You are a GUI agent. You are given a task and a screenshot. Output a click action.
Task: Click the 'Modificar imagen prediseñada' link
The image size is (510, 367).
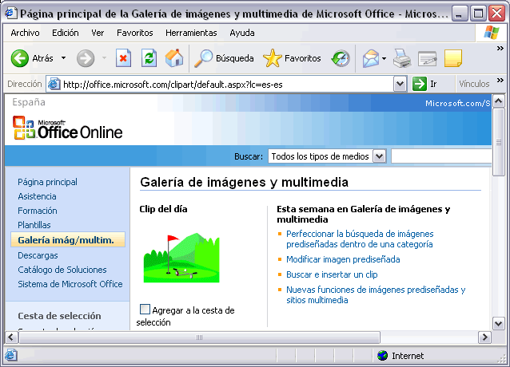tap(343, 259)
